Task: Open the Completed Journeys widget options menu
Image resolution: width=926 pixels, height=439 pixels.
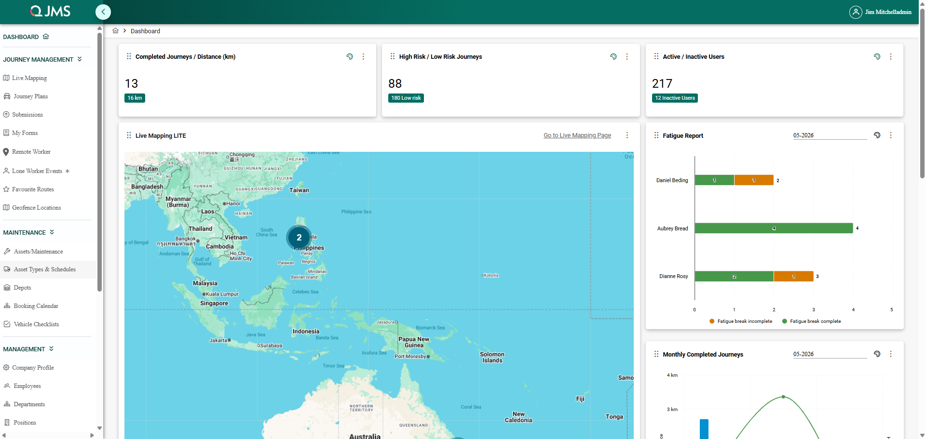Action: (x=364, y=57)
